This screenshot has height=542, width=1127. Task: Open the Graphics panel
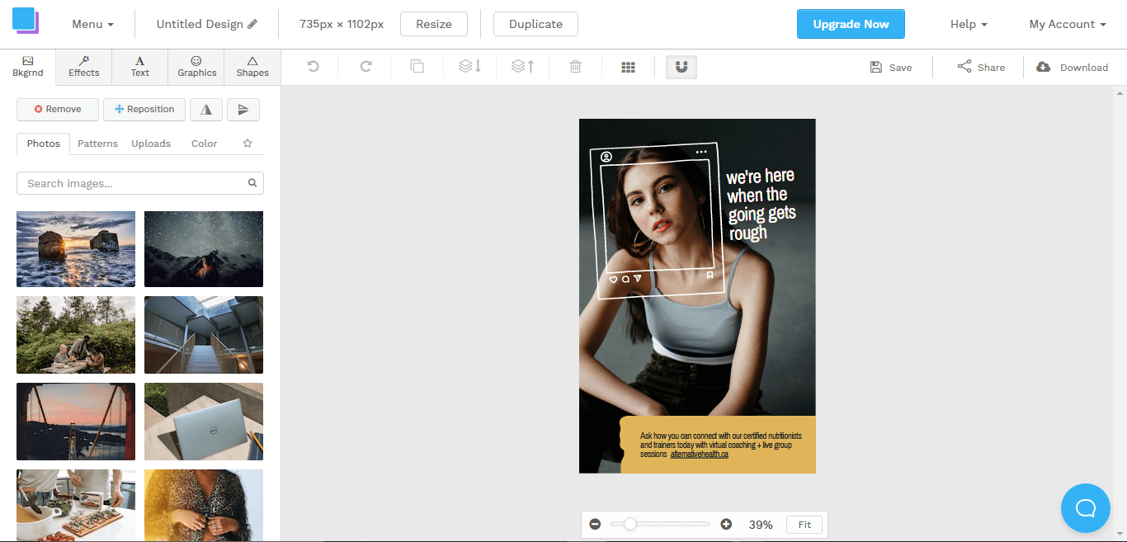pos(196,67)
